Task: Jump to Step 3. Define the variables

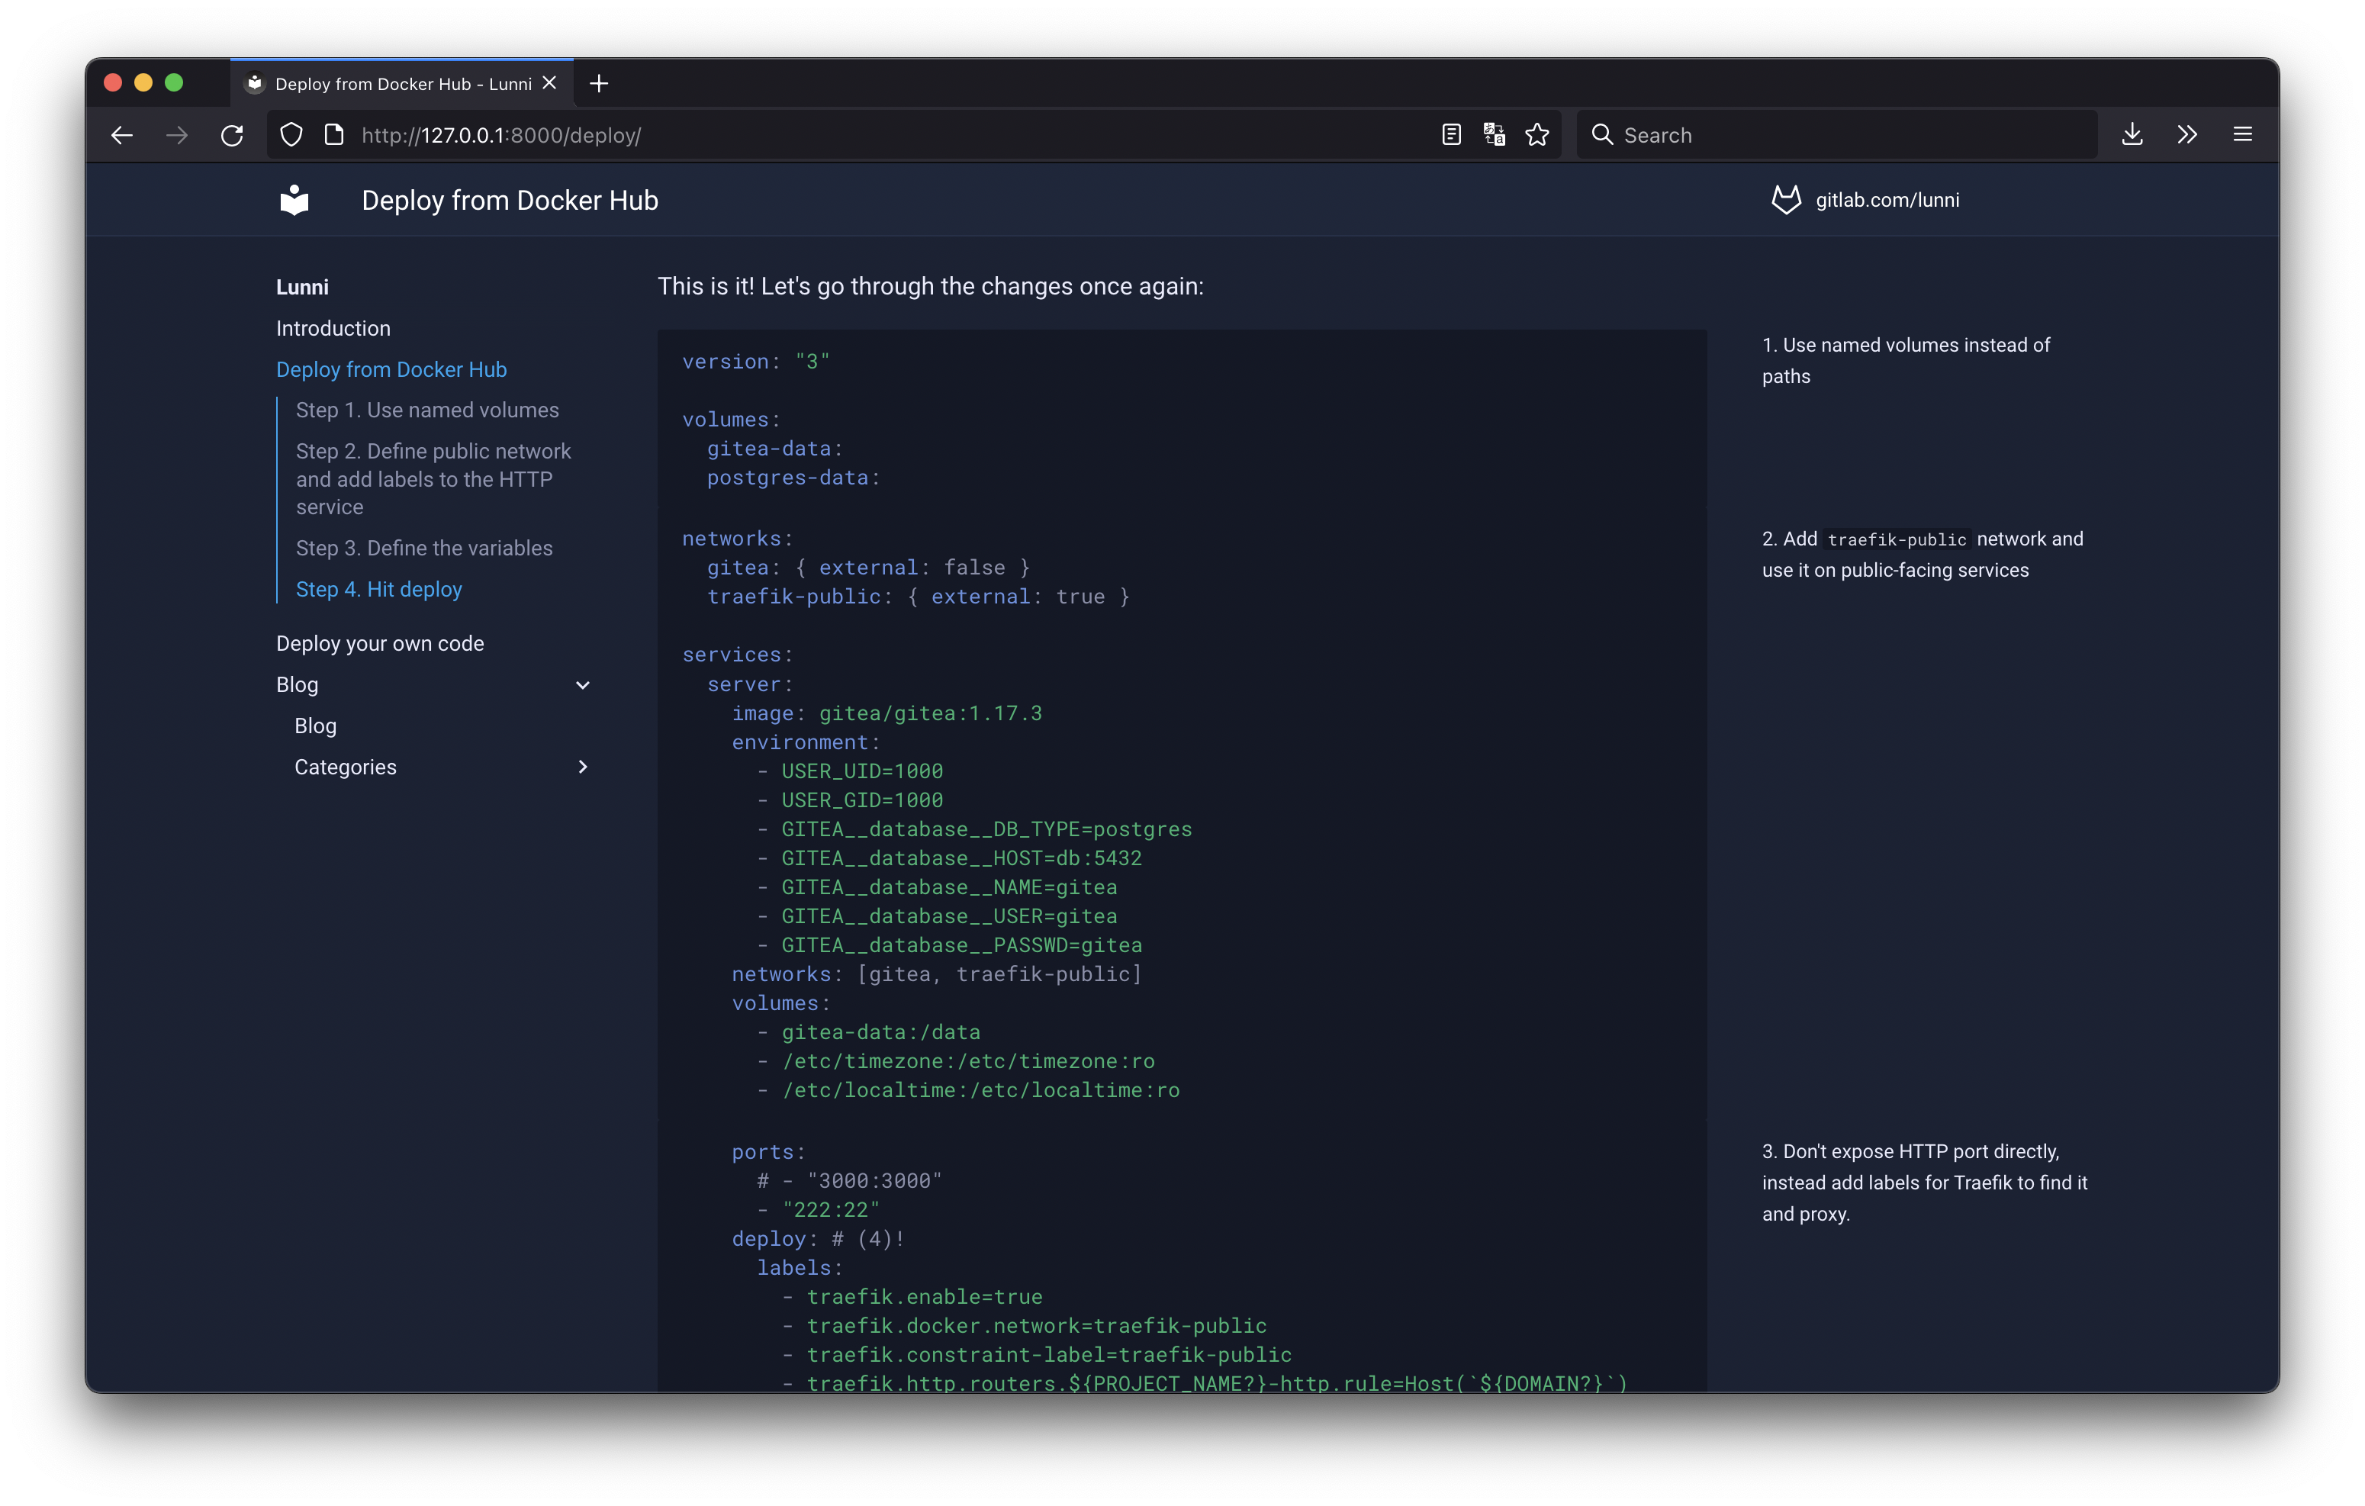Action: [x=424, y=549]
